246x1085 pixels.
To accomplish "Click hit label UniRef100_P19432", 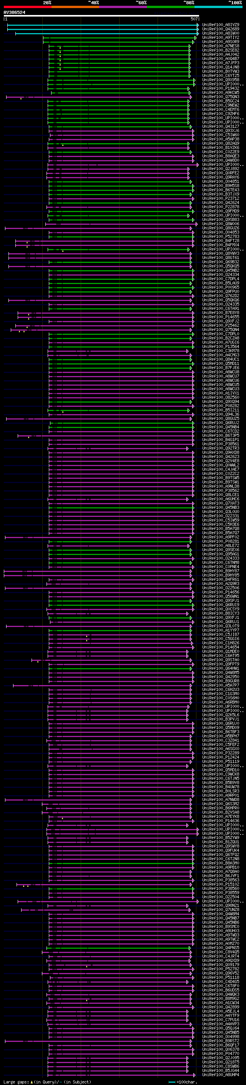I will tap(221, 89).
